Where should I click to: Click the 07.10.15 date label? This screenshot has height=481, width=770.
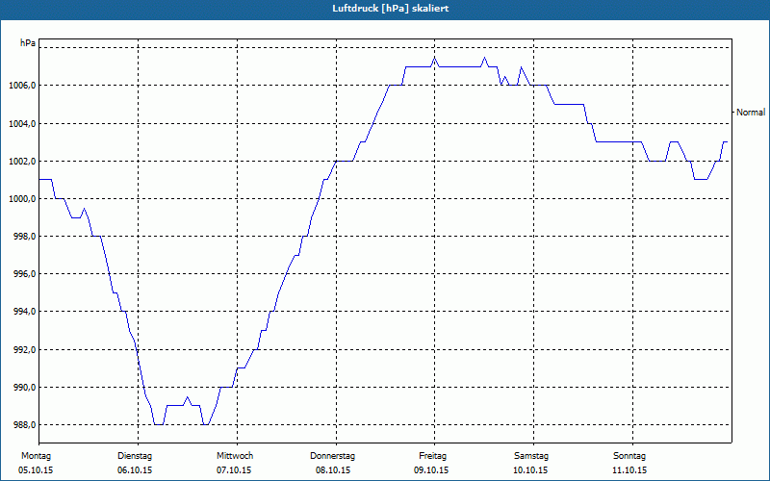click(234, 470)
